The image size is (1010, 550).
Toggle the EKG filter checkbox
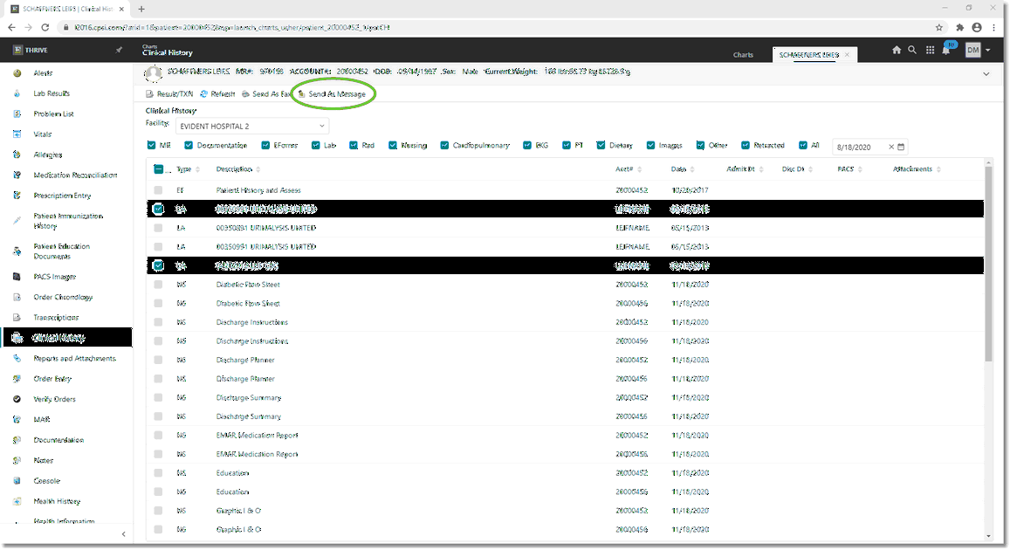(x=527, y=146)
